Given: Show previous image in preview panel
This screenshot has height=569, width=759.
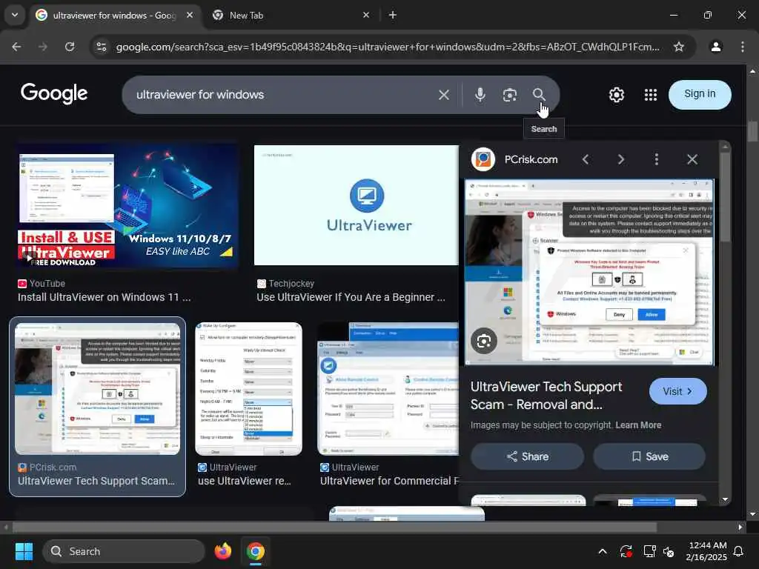Looking at the screenshot, I should coord(586,159).
